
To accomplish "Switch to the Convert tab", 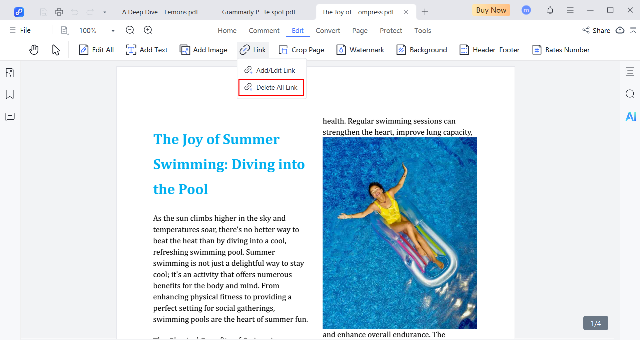I will click(x=328, y=31).
